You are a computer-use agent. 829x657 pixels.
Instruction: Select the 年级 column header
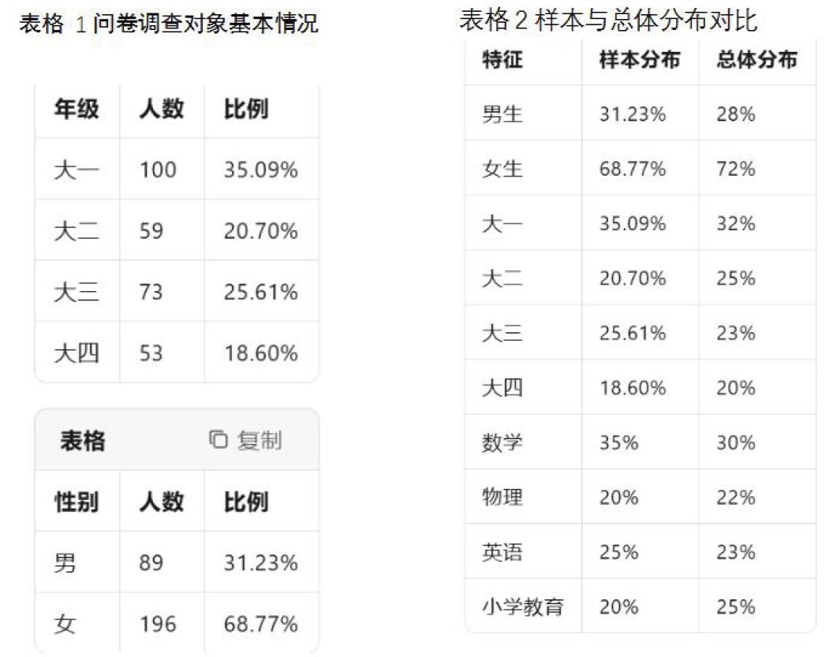[77, 109]
